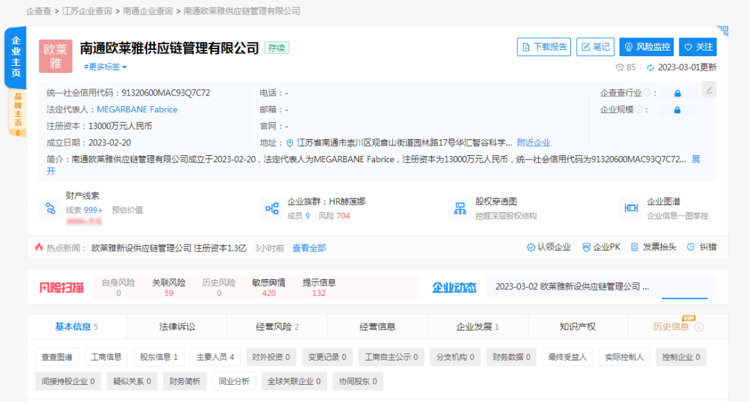Image resolution: width=750 pixels, height=402 pixels.
Task: Click the 下载报告 button
Action: pyautogui.click(x=544, y=47)
